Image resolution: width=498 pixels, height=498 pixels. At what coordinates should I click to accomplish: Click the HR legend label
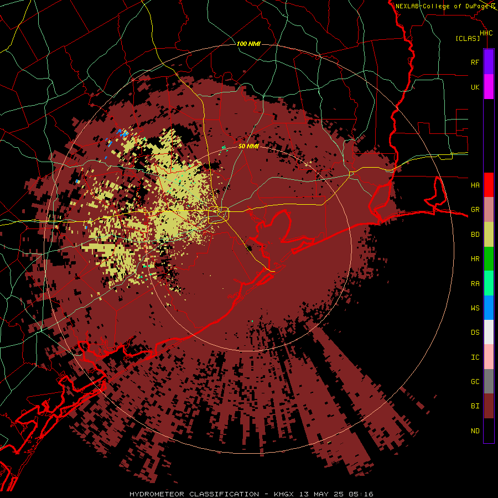pyautogui.click(x=475, y=259)
